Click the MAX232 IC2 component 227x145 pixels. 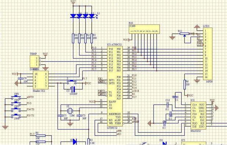tap(198, 116)
